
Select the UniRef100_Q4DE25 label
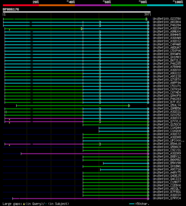pyautogui.click(x=167, y=176)
